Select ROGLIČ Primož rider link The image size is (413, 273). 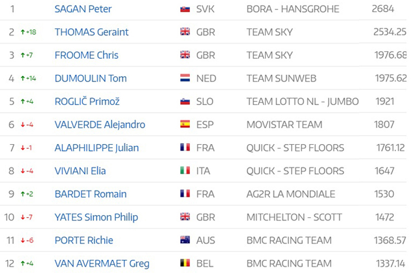click(x=87, y=101)
